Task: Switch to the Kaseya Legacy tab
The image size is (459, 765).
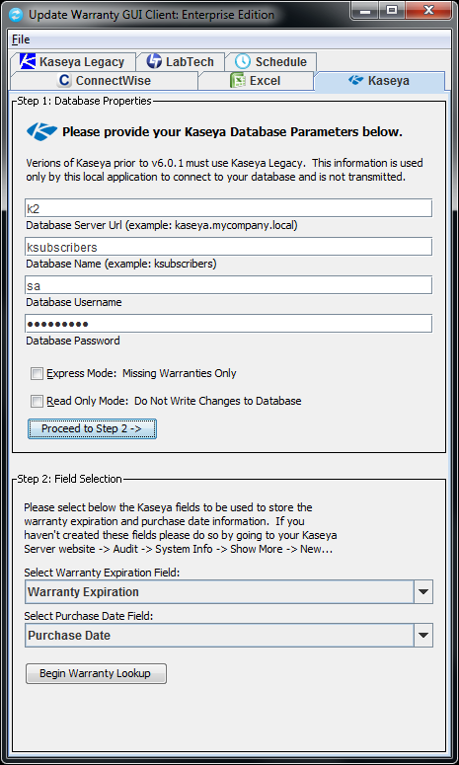Action: click(x=72, y=62)
